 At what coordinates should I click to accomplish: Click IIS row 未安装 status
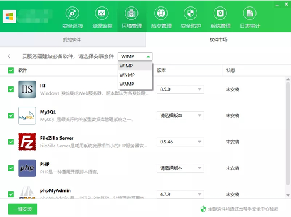tap(232, 89)
